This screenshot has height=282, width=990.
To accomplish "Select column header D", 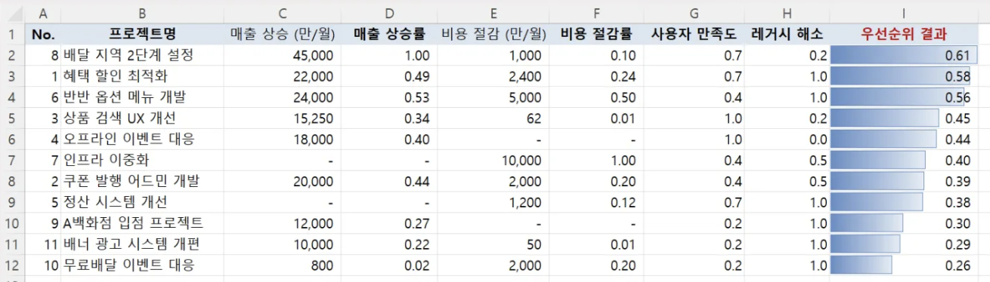I will (x=388, y=14).
